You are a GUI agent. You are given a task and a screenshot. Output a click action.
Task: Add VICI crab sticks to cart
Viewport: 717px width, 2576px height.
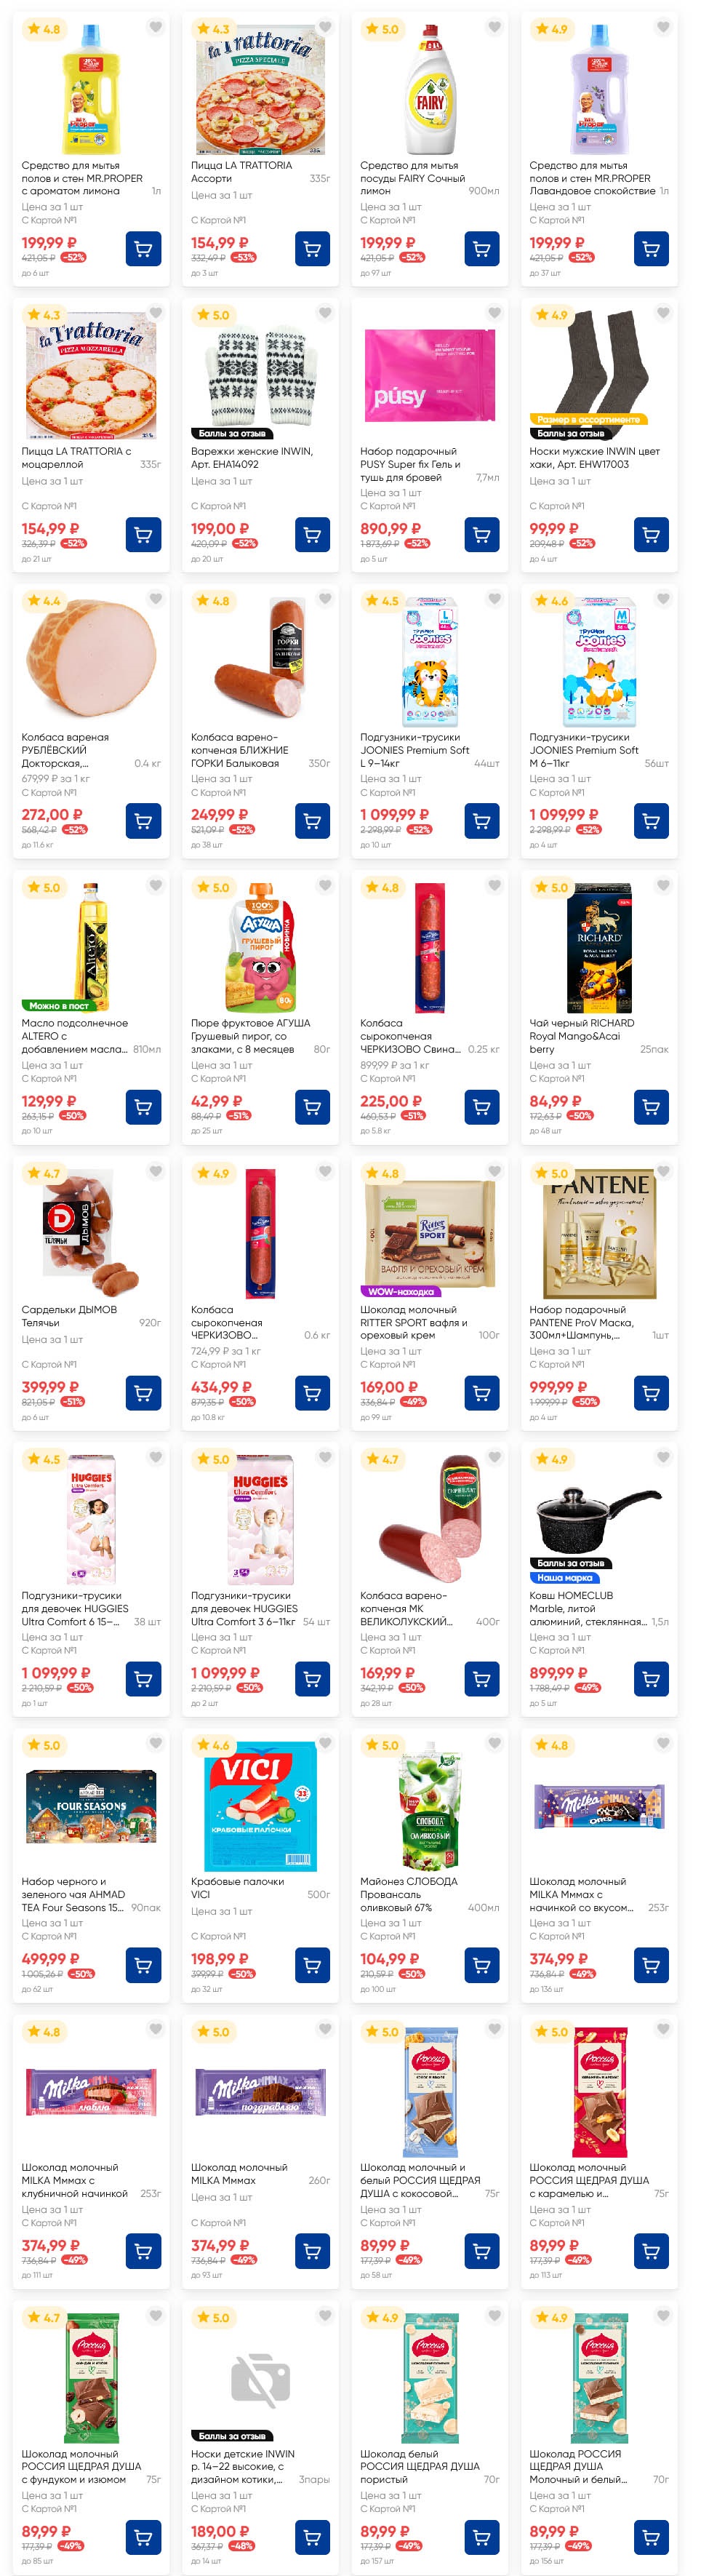[313, 1965]
